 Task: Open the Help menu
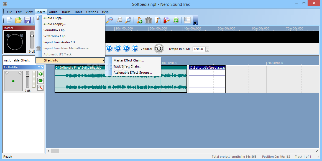(x=105, y=12)
